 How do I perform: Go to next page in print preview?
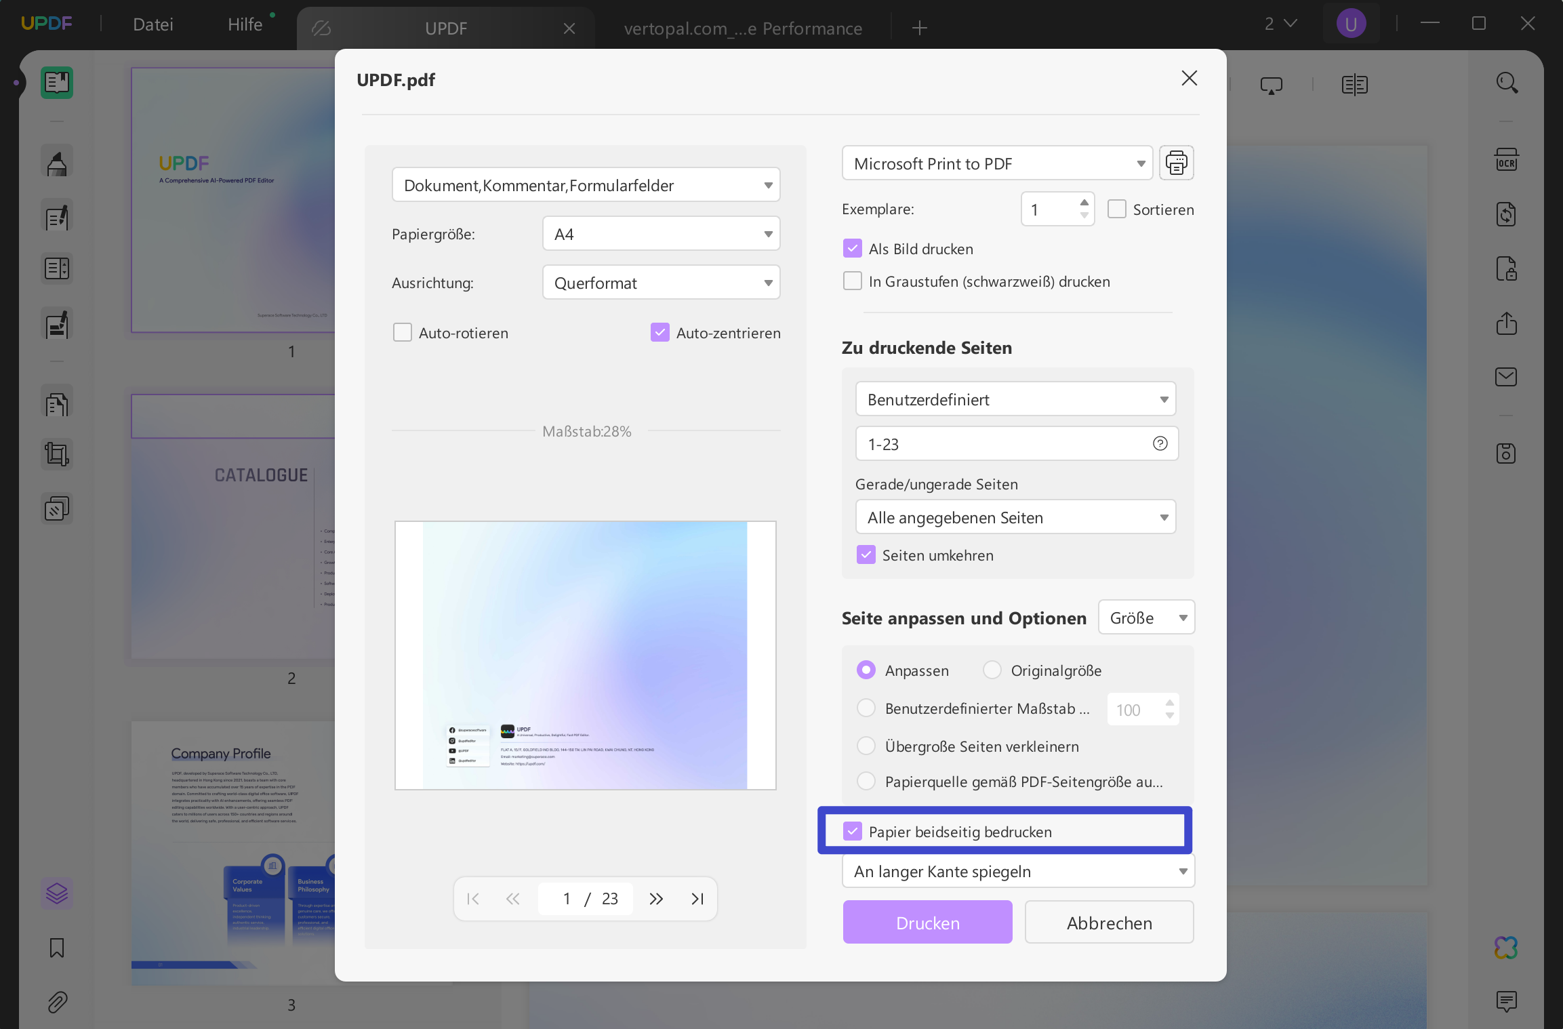click(x=655, y=899)
